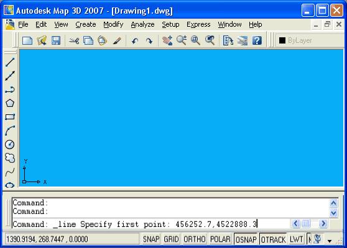This screenshot has height=248, width=347.
Task: Save the drawing with the floppy disk icon
Action: tap(56, 40)
